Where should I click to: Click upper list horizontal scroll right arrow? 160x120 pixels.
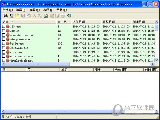point(153,64)
